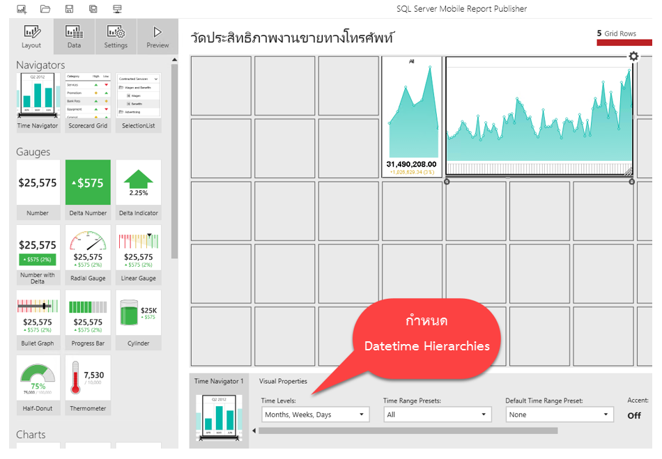Publish report to the server
The image size is (662, 459).
(x=116, y=8)
